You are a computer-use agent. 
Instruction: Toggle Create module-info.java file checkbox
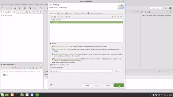coord(51,65)
